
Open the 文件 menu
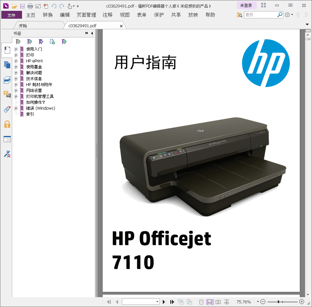[12, 15]
